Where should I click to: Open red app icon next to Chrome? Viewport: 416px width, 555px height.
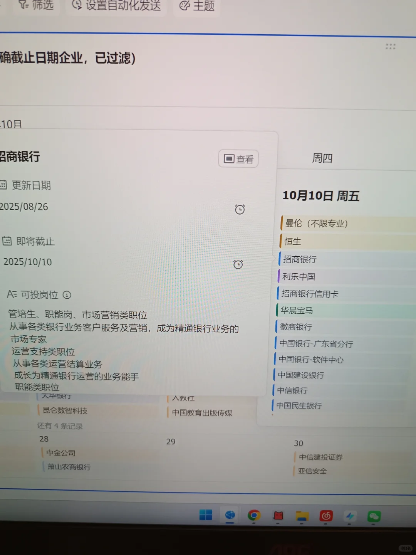click(278, 516)
